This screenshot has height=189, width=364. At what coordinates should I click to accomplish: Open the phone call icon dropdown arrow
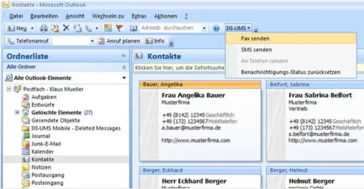coord(97,28)
